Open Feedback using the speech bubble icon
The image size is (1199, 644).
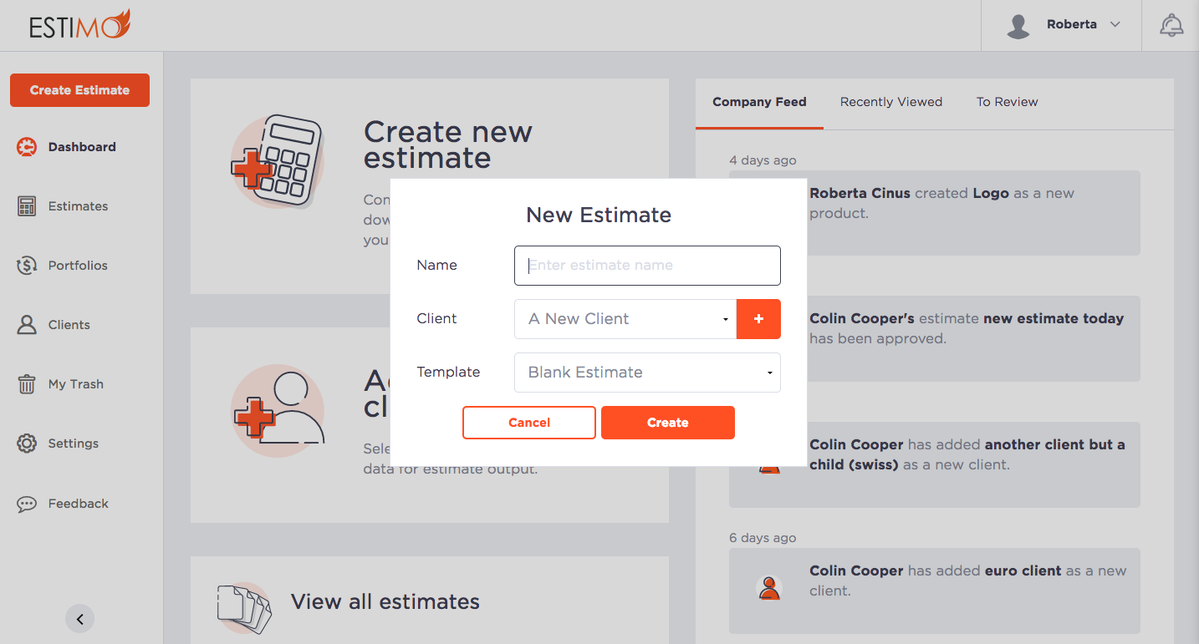(27, 503)
